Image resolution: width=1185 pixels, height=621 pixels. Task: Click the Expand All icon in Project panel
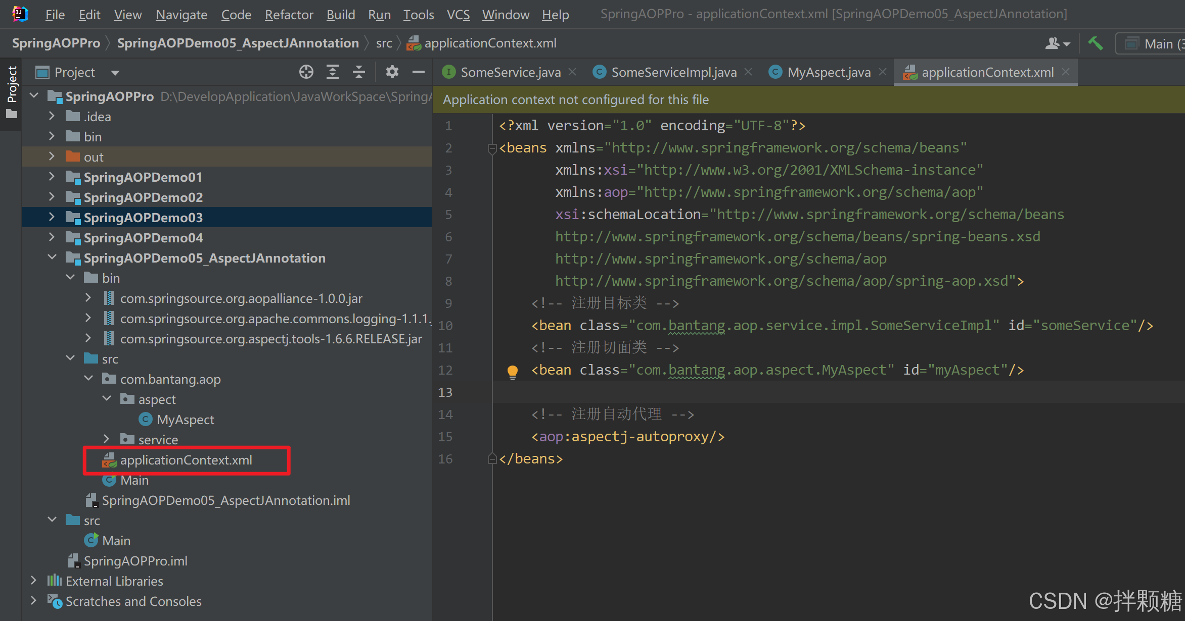click(x=332, y=72)
